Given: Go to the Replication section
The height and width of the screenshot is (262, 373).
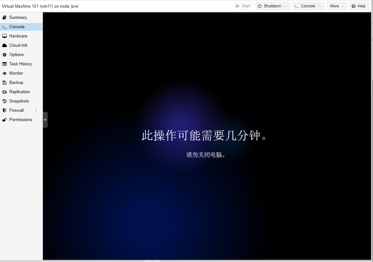Looking at the screenshot, I should coord(20,92).
